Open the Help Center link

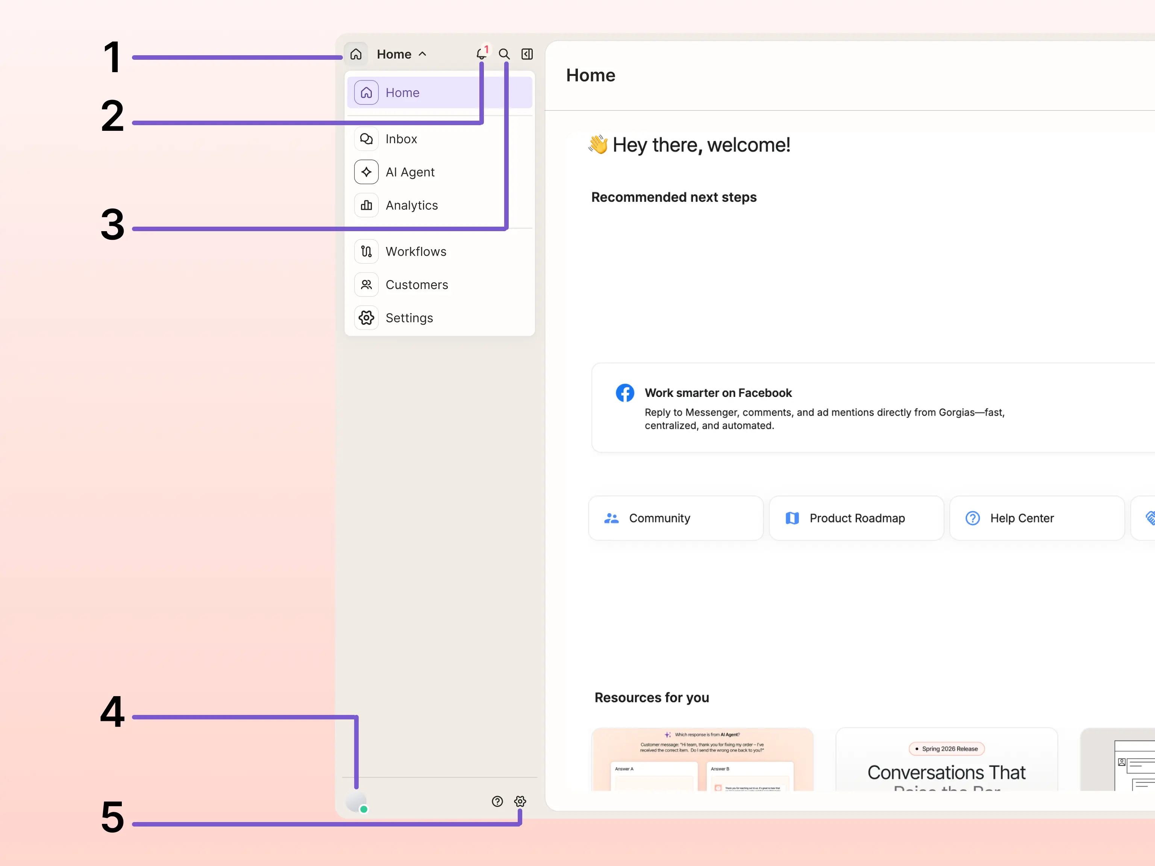[1037, 518]
